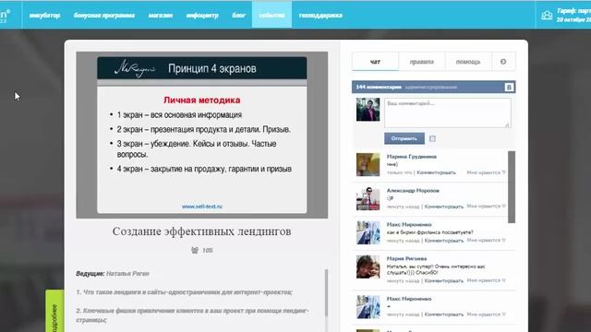This screenshot has height=332, width=591.
Task: Click the 144 комментария counter
Action: (379, 87)
